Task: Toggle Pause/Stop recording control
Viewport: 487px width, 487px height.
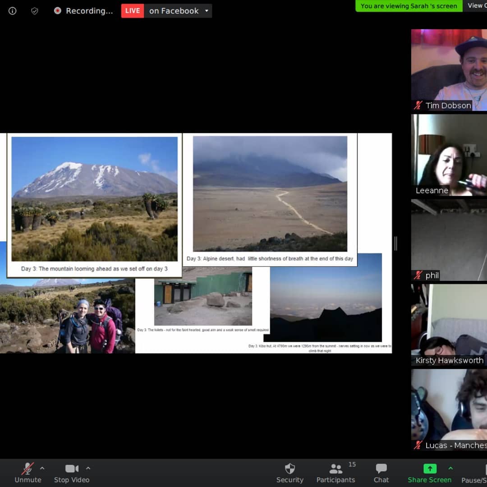Action: [477, 473]
